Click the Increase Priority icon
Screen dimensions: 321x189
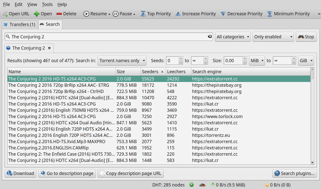(x=178, y=14)
